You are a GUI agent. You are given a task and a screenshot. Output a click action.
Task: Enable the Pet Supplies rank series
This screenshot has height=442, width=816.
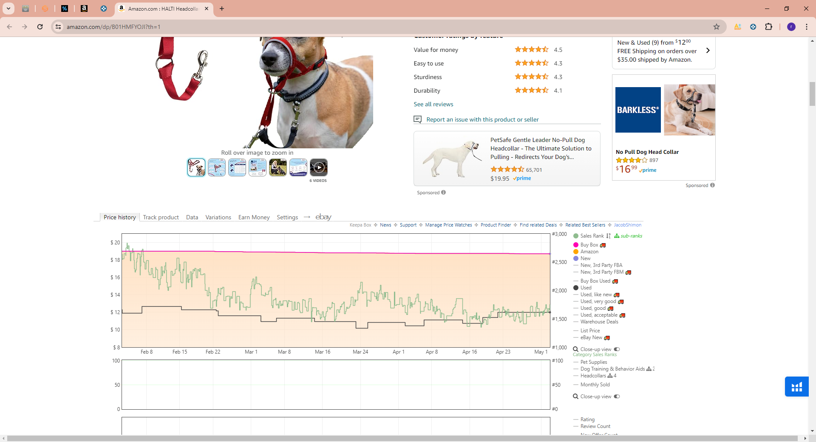coord(590,362)
